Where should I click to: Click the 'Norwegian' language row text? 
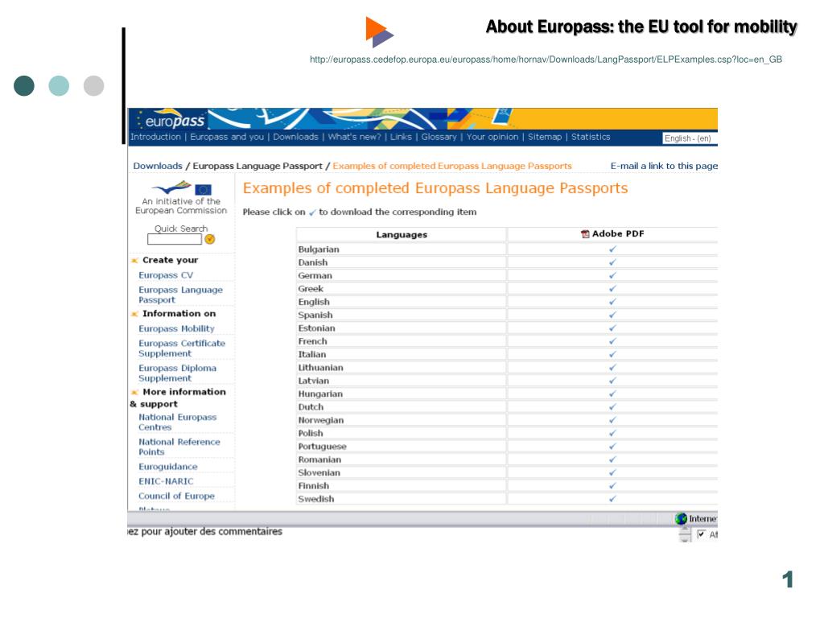pyautogui.click(x=320, y=420)
